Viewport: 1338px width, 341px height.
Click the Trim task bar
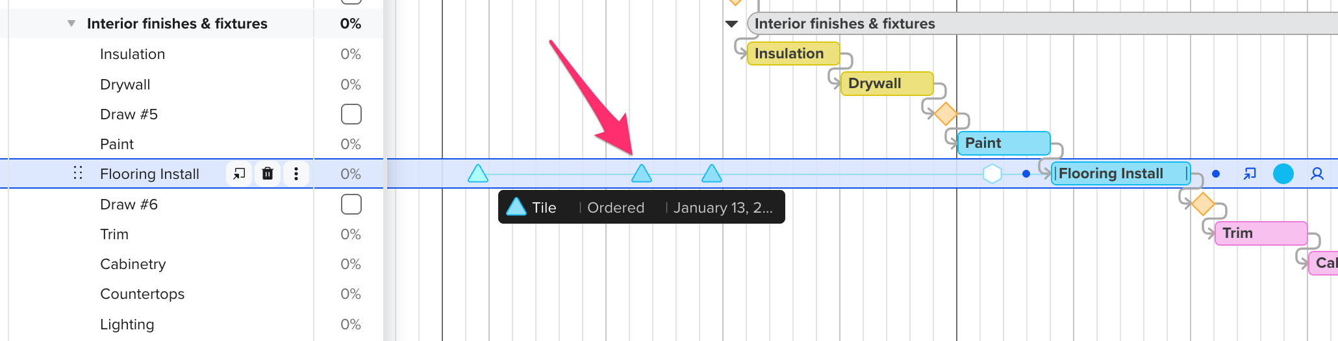click(x=1261, y=233)
